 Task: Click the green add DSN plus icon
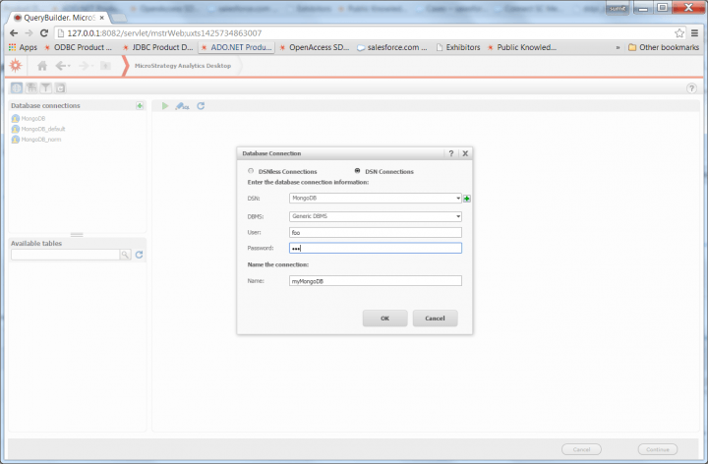pyautogui.click(x=468, y=199)
